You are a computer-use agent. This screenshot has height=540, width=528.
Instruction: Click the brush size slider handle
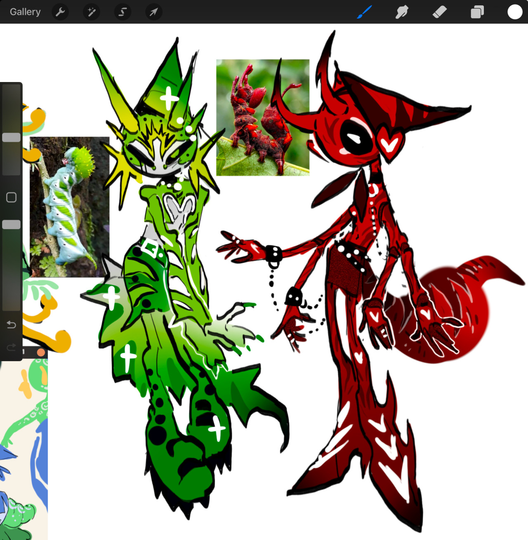pyautogui.click(x=11, y=138)
